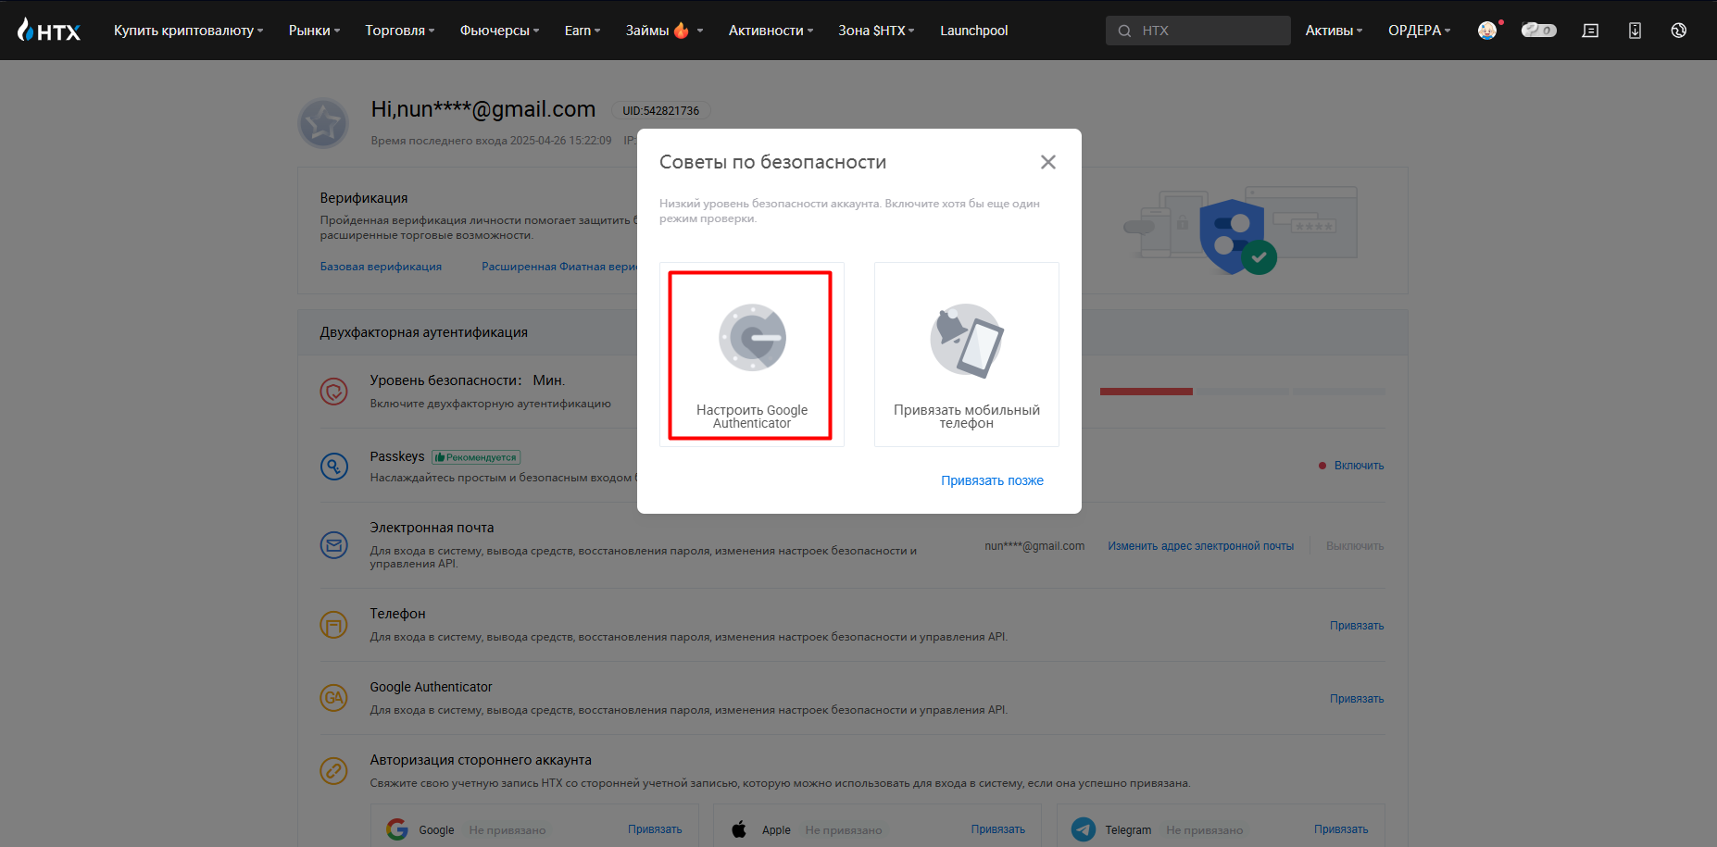Open the Фьючерсы menu
1717x847 pixels.
[x=499, y=31]
